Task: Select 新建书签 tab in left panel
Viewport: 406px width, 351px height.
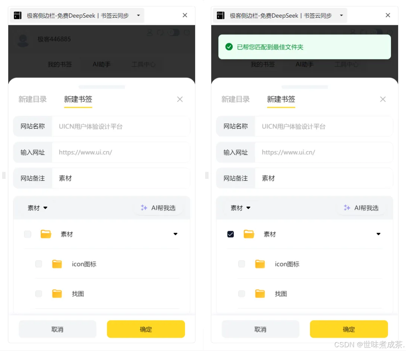Action: [x=78, y=99]
